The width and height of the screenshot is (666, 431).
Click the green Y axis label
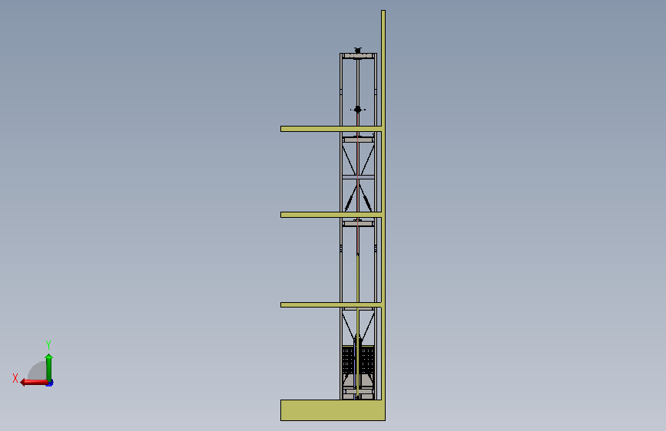48,344
